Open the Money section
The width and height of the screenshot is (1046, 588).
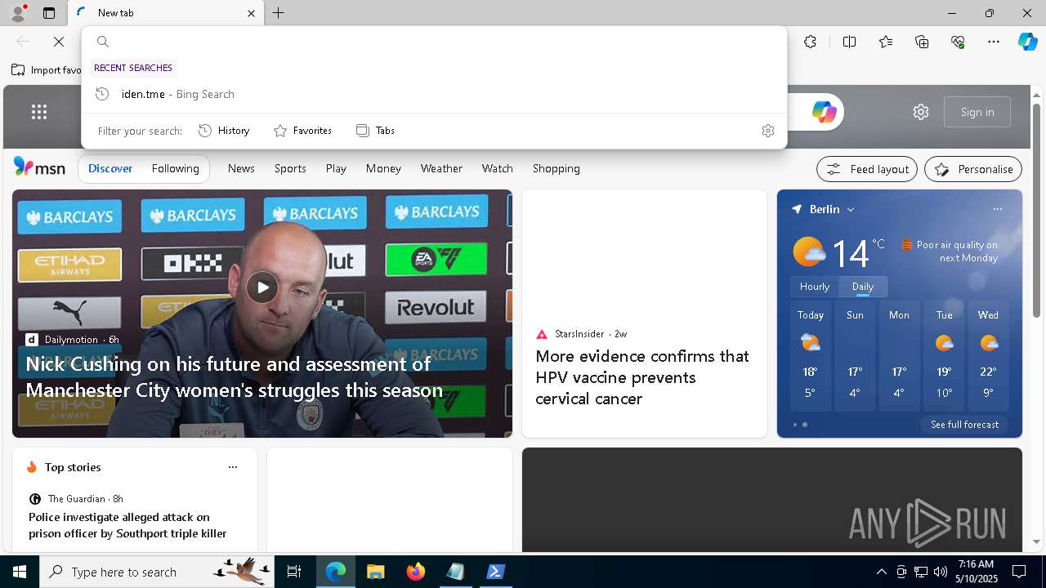pyautogui.click(x=383, y=168)
